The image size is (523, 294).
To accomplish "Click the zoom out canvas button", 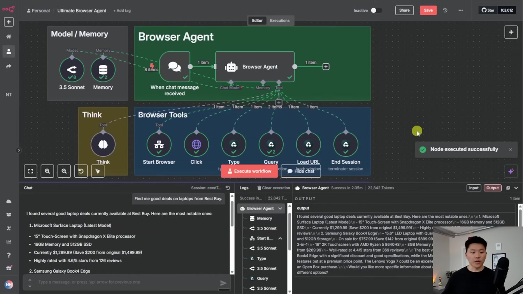I will tap(64, 171).
